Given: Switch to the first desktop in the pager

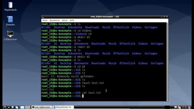Looking at the screenshot, I should pos(22,107).
